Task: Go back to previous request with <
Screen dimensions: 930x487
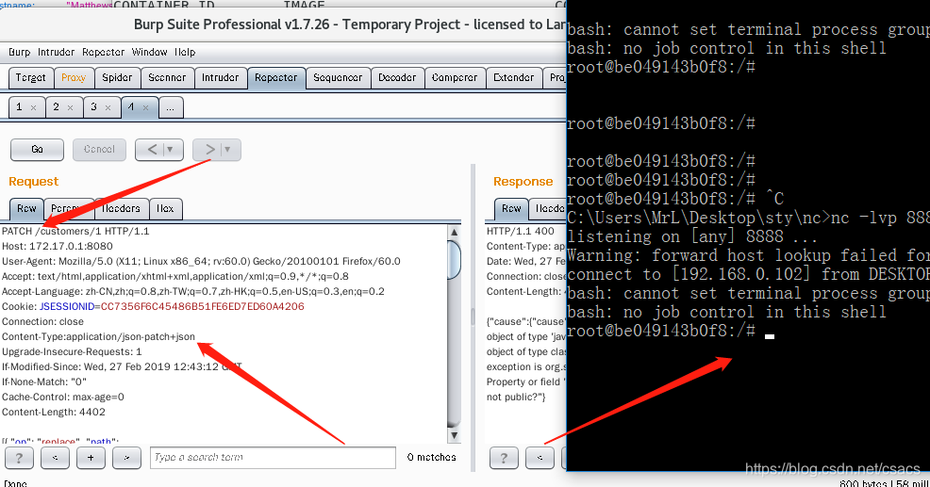Action: coord(152,149)
